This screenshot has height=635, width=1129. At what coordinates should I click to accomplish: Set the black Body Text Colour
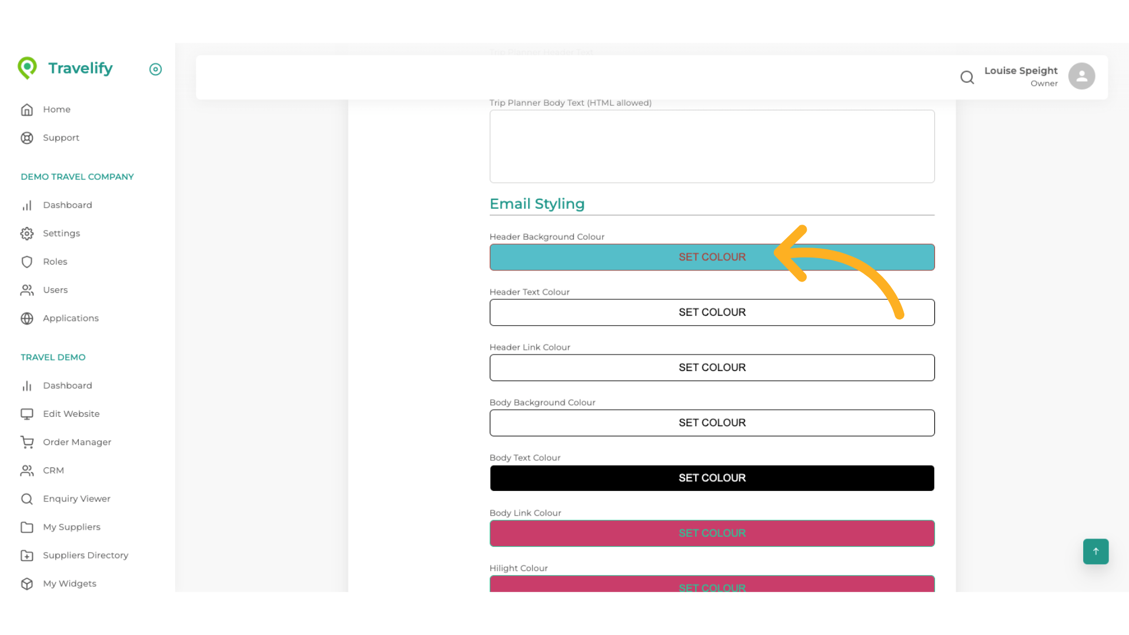712,478
